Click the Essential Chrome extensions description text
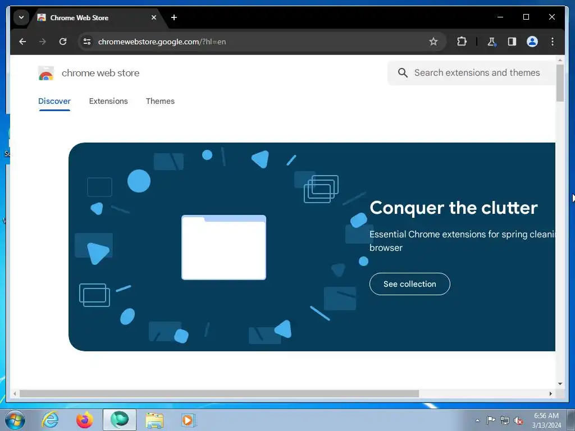The height and width of the screenshot is (431, 575). [463, 241]
